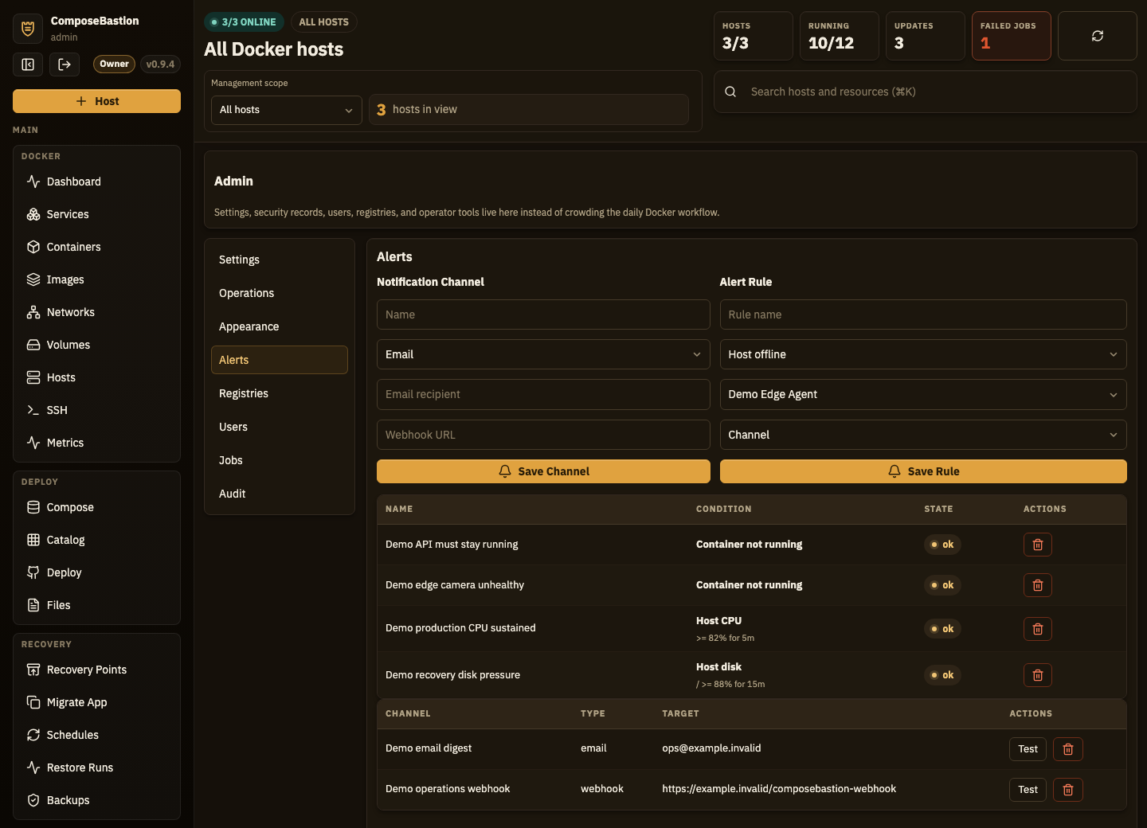Delete the Demo recovery disk pressure rule
Screen dimensions: 1147x828
tap(1038, 675)
